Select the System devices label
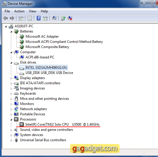The height and width of the screenshot is (157, 158). point(32,135)
